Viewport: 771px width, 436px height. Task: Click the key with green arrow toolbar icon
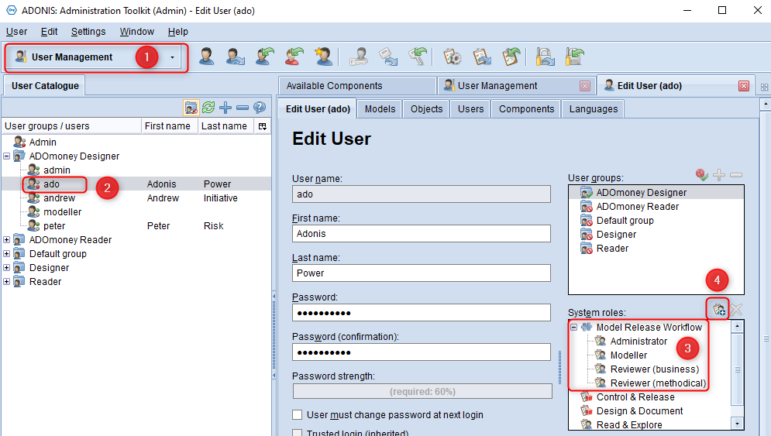(418, 57)
